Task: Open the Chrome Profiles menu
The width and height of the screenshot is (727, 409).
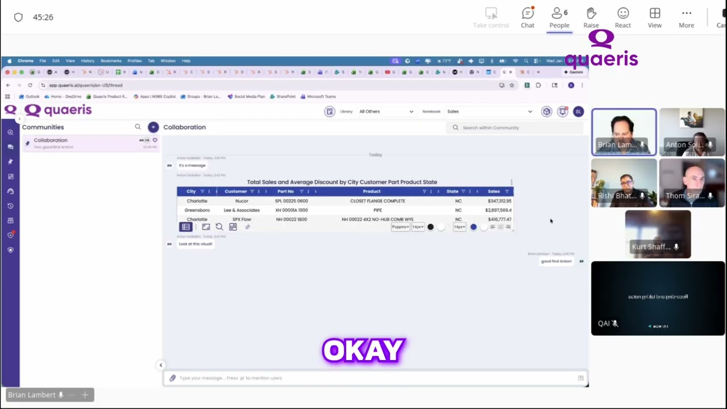Action: point(135,61)
